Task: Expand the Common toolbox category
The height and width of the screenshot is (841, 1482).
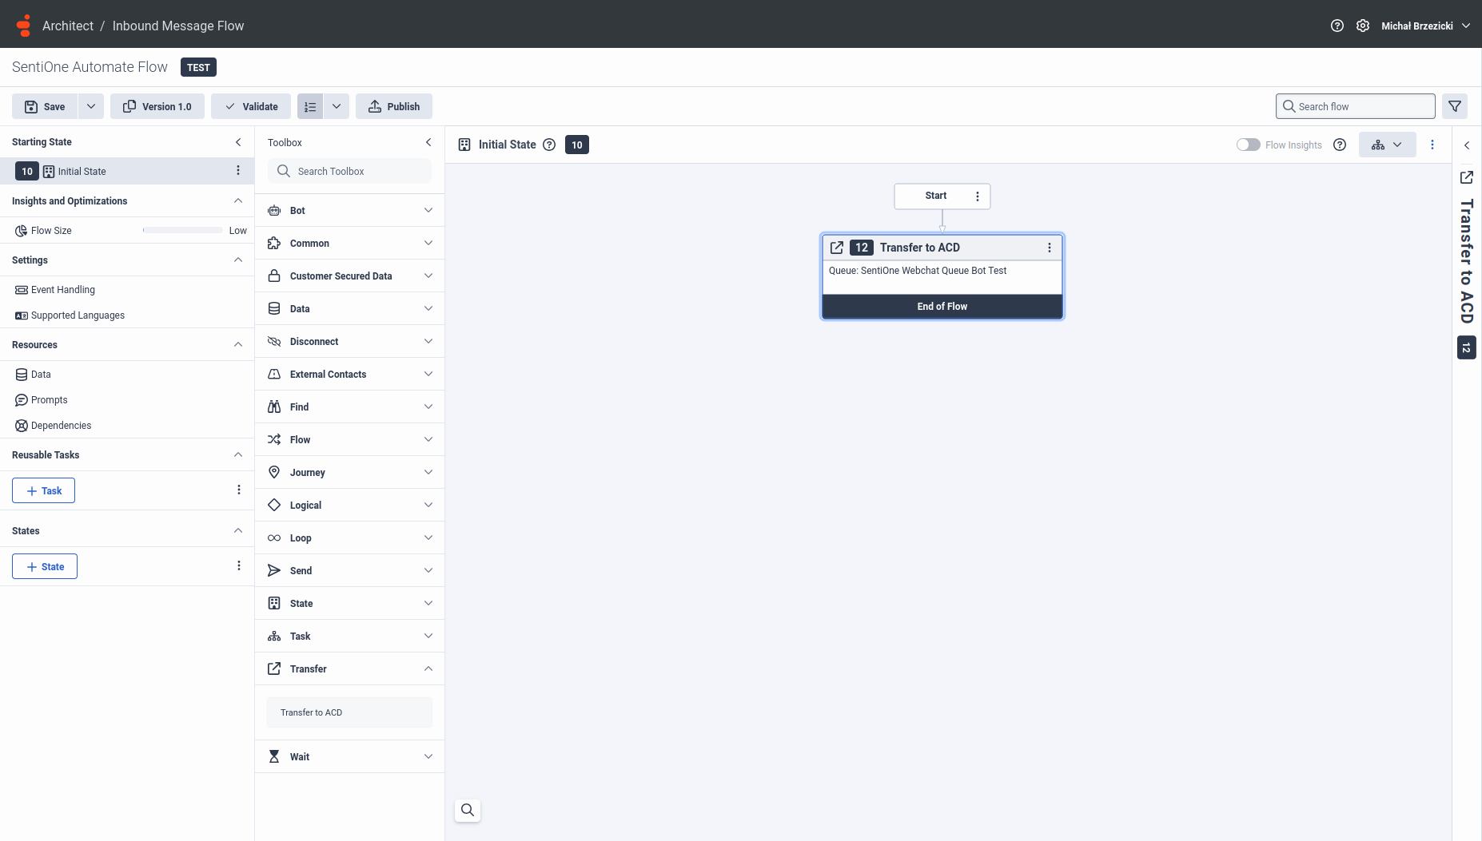Action: click(x=349, y=243)
